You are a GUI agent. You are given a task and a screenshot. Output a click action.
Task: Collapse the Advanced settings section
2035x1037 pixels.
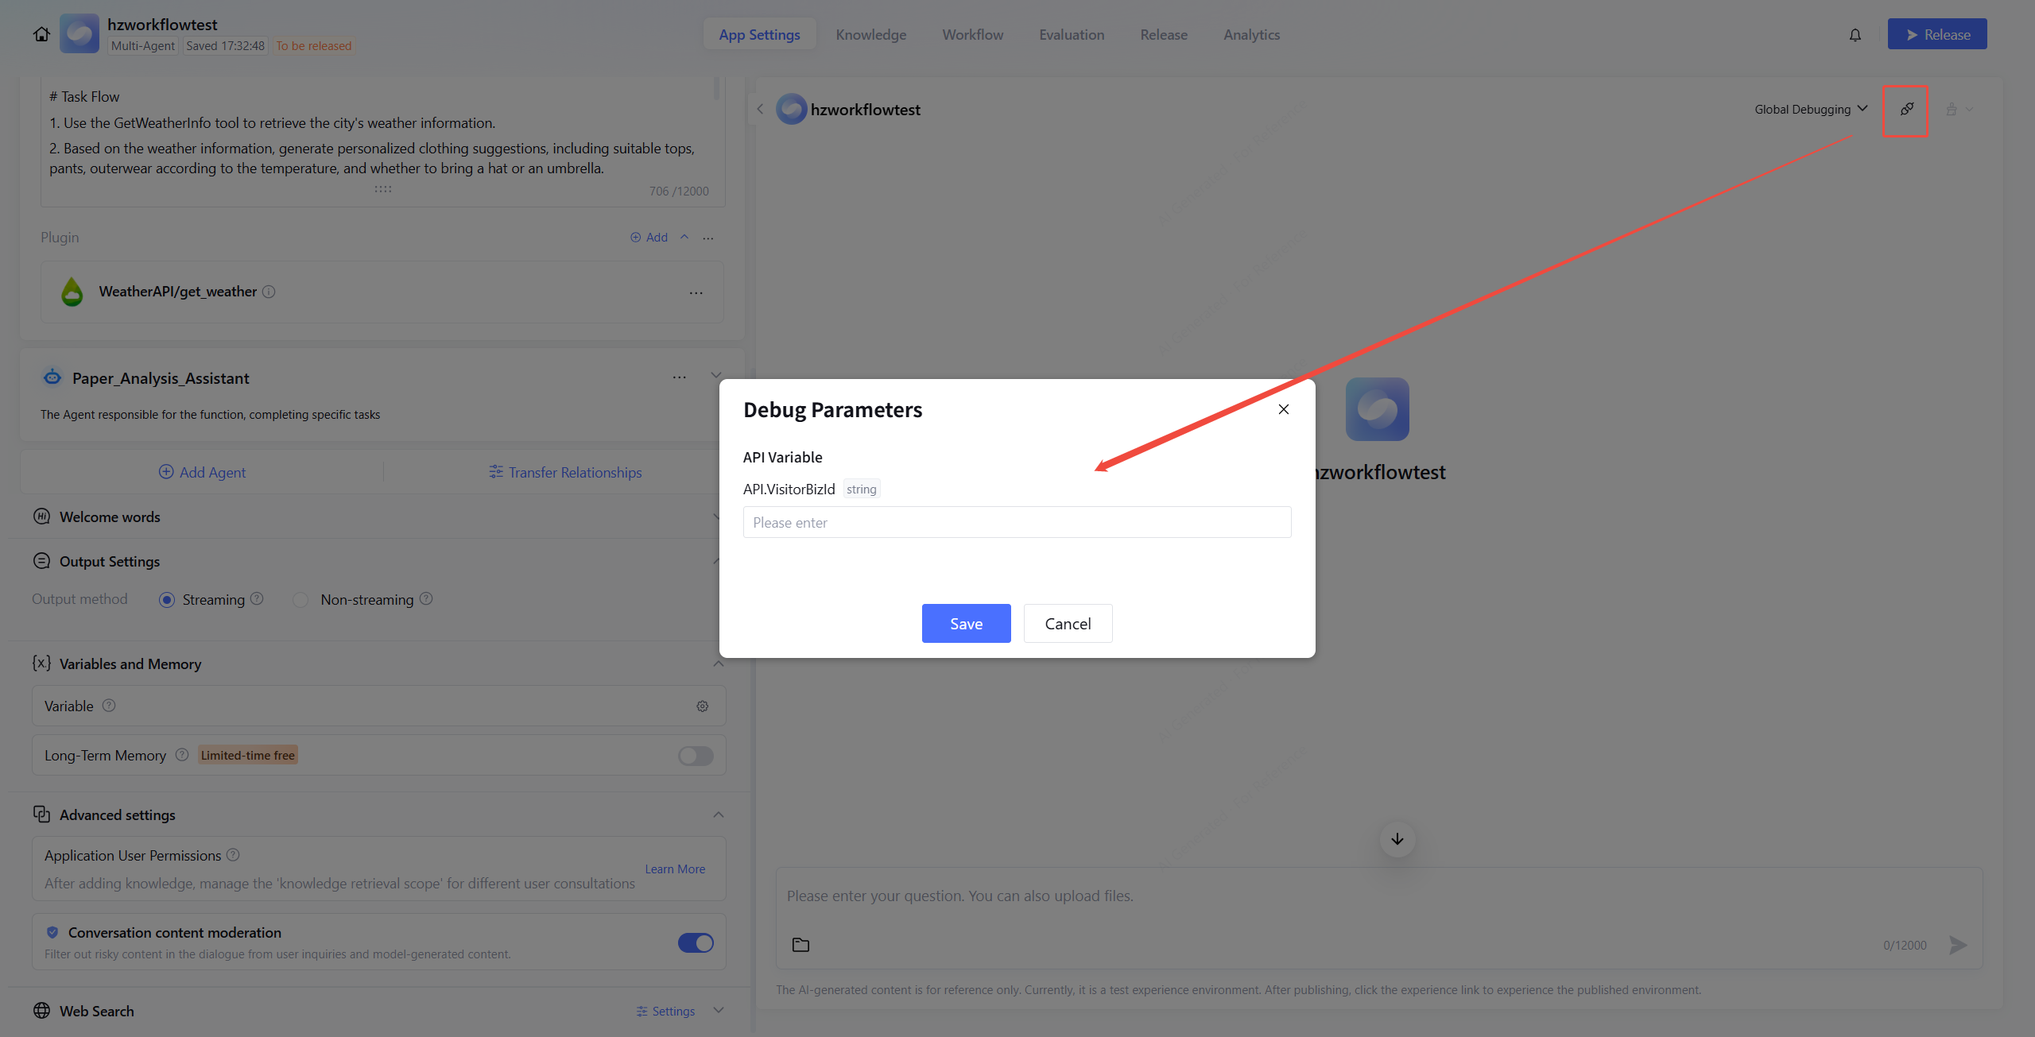[718, 815]
